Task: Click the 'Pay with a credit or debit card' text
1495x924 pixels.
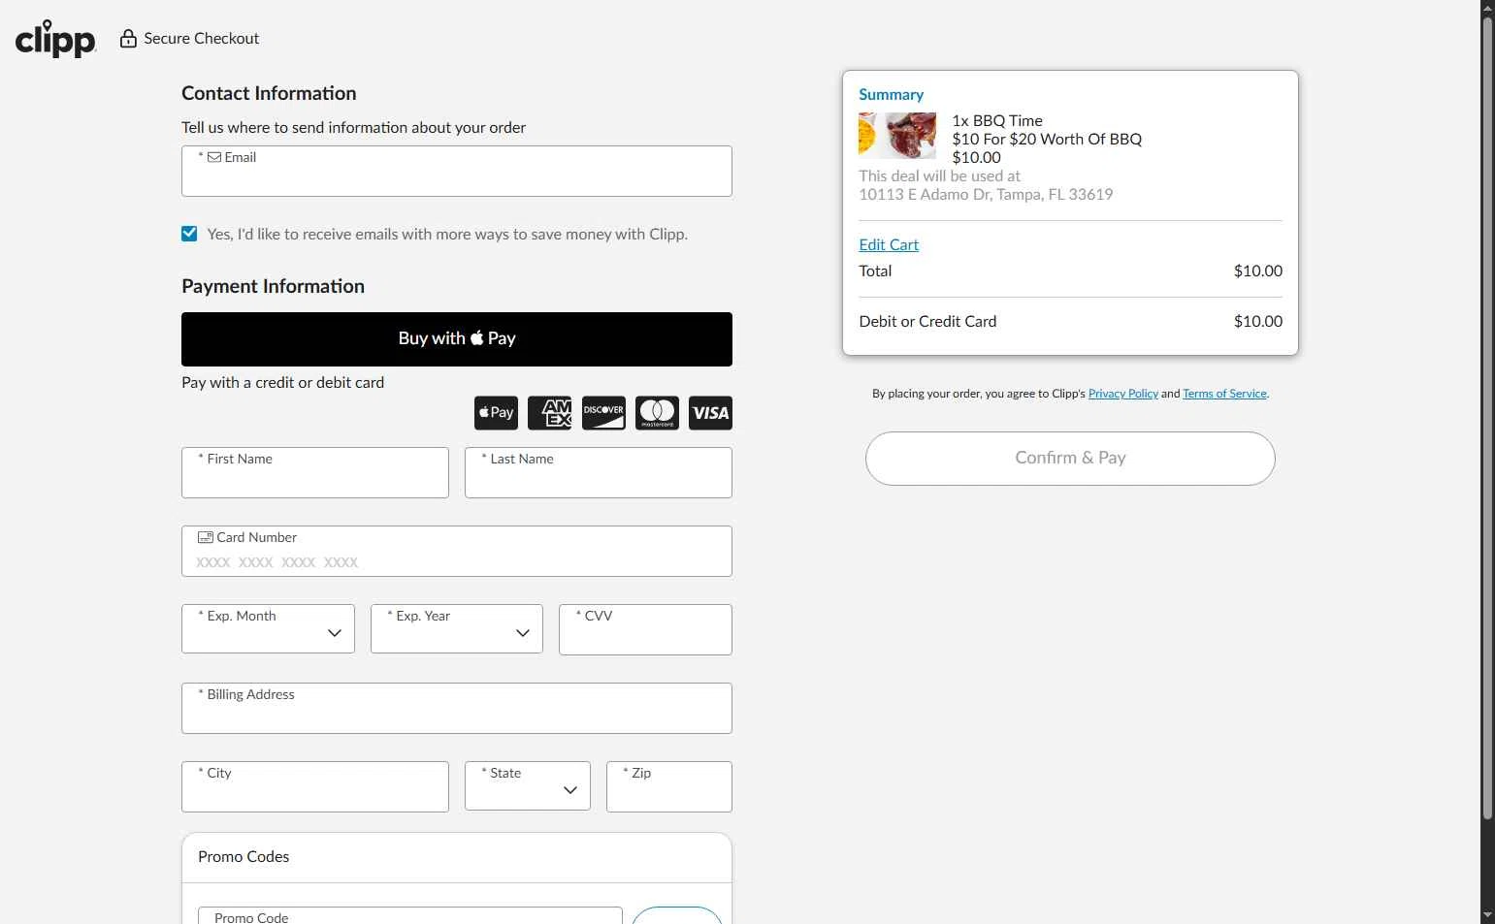Action: point(282,382)
